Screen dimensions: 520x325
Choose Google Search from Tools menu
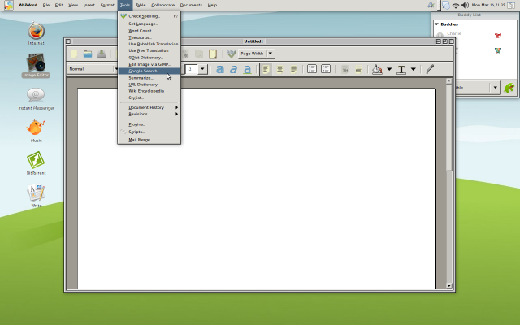point(149,71)
